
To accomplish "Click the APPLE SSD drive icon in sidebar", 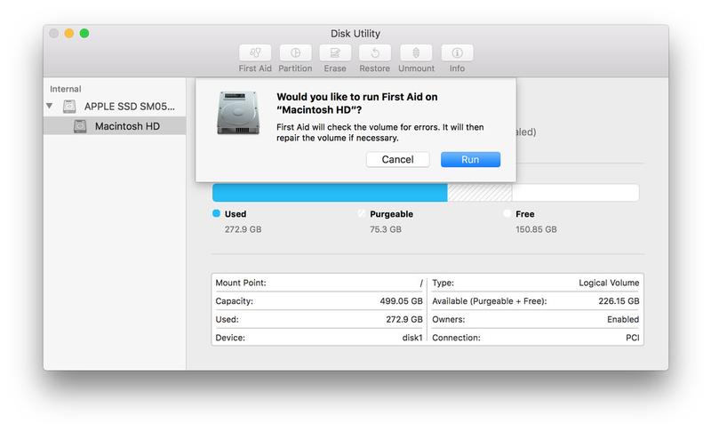I will tap(70, 107).
